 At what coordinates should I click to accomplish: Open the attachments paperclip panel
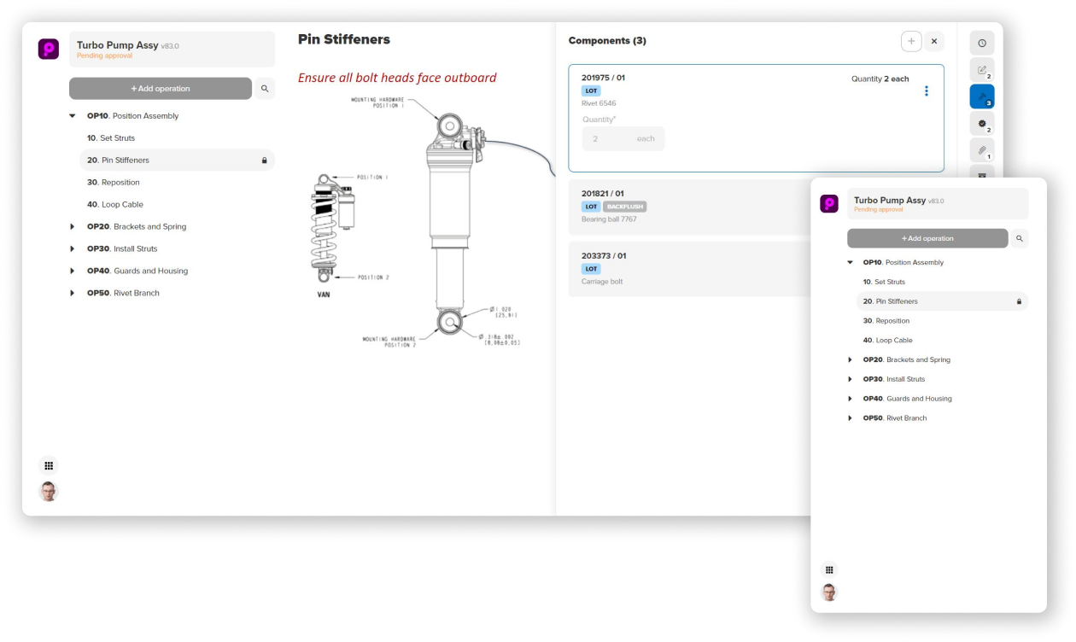[982, 150]
